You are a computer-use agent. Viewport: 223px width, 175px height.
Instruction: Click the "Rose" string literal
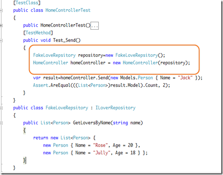tap(100, 145)
